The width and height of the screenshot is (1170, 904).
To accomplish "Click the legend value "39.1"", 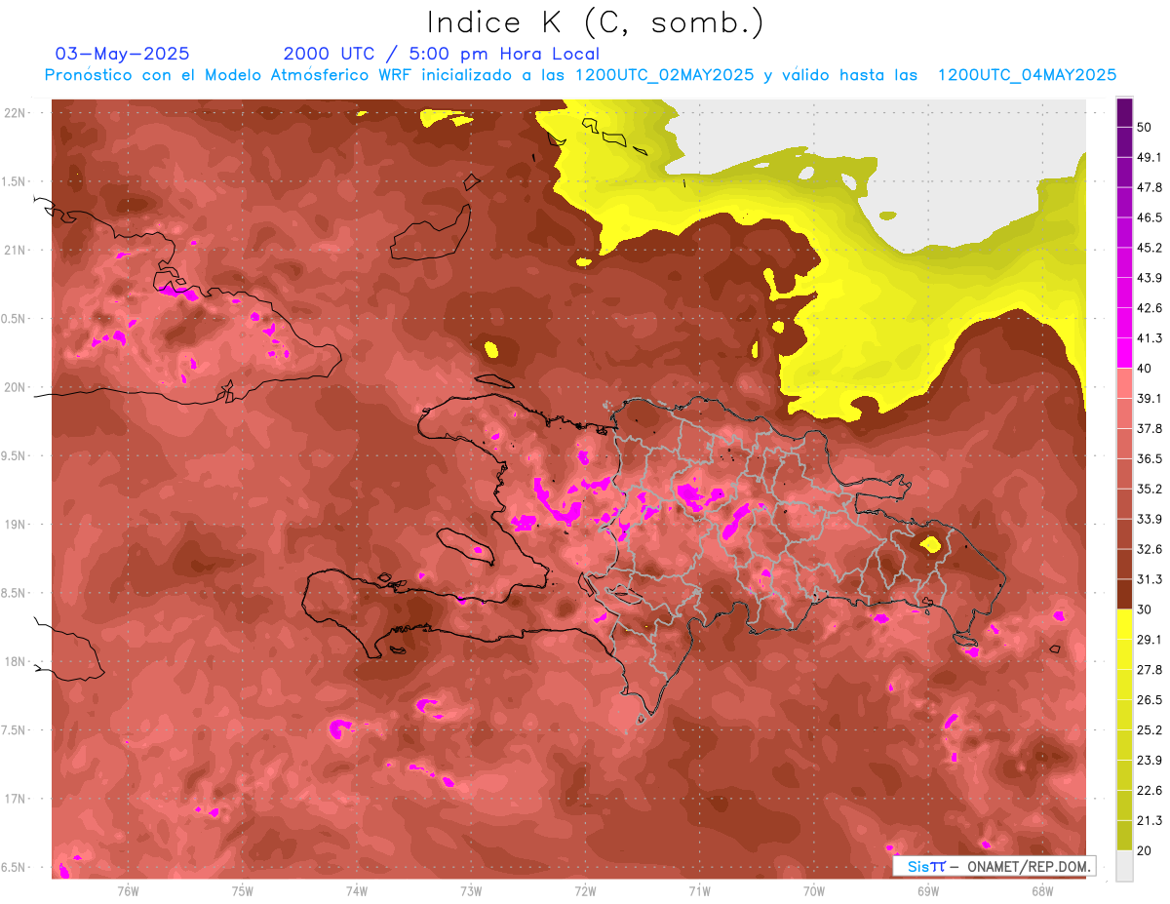I will tap(1150, 399).
